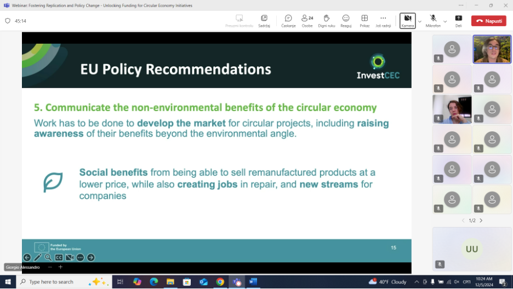
Task: Open the Reaguj reactions picker
Action: pos(346,20)
